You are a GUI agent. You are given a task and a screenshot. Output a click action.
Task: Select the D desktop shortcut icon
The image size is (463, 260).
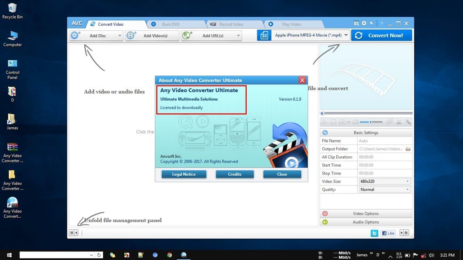(12, 94)
